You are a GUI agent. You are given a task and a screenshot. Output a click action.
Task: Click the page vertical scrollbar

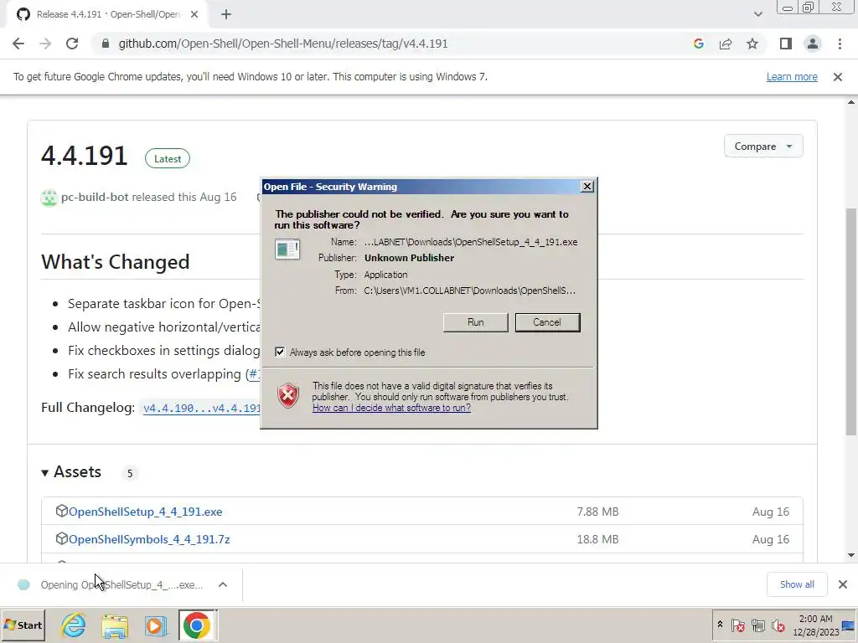pos(851,321)
